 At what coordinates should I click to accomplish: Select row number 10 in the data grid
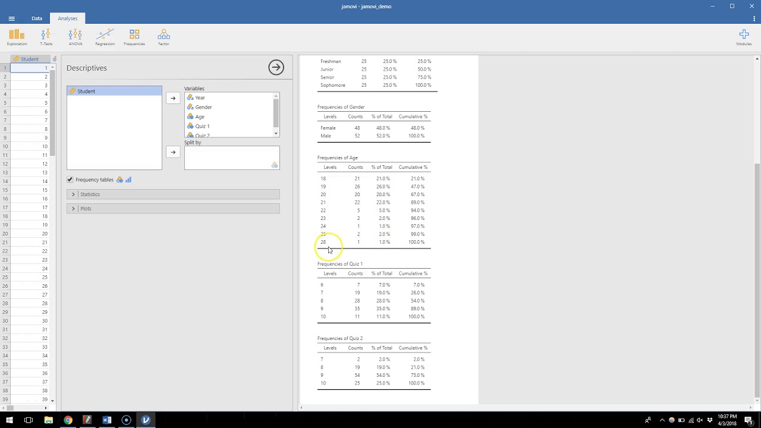(x=5, y=146)
